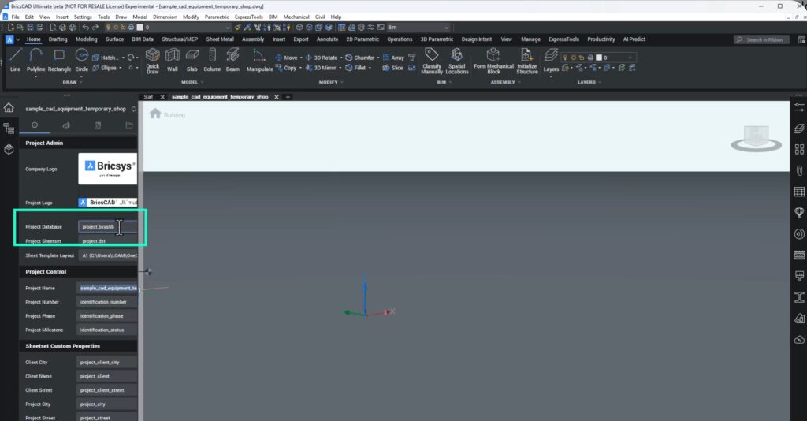Click the Ellipse tool
The image size is (807, 421).
coord(105,68)
